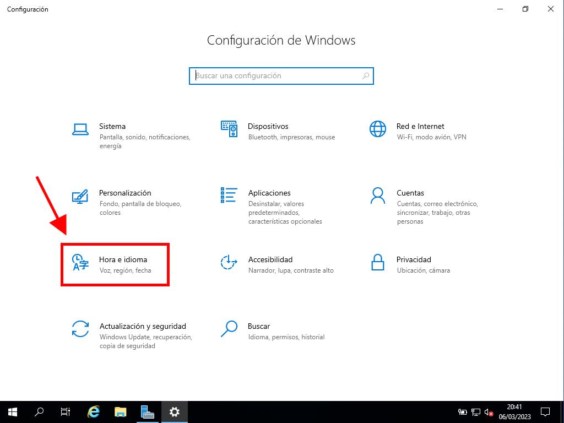The image size is (564, 423).
Task: Click the Accesibilidad dashed-clock icon
Action: pos(229,262)
